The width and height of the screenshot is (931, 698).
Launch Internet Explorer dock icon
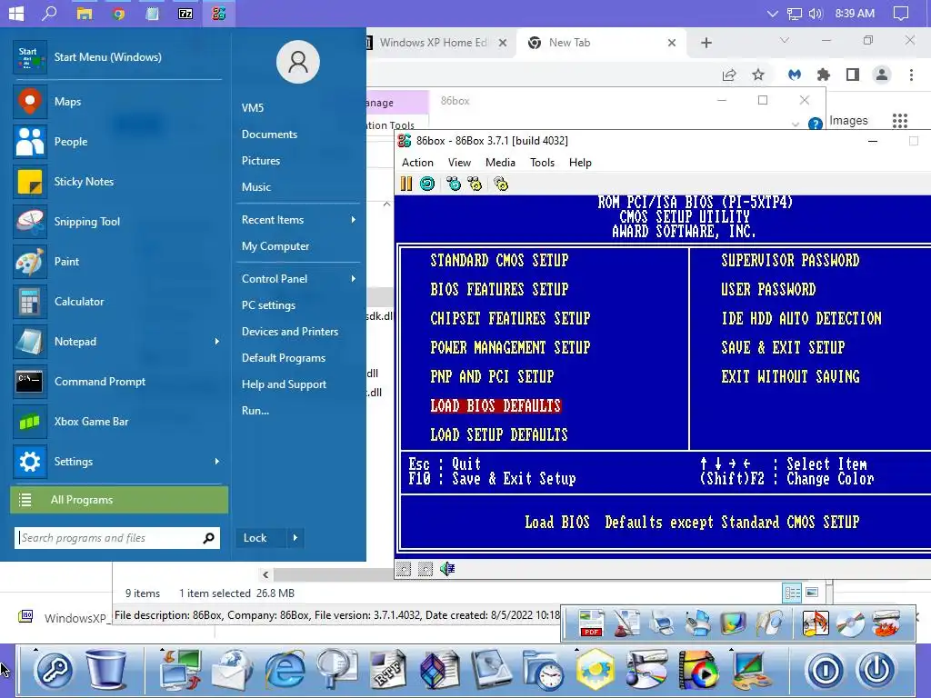285,670
